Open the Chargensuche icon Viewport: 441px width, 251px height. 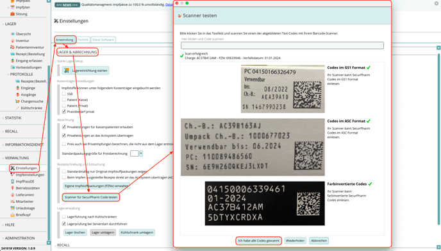pos(17,101)
